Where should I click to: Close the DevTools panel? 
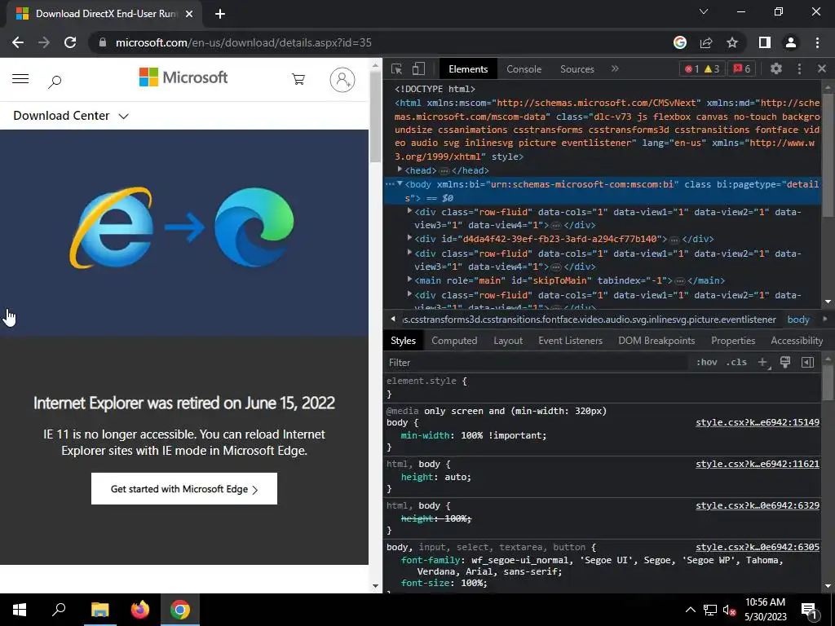822,68
